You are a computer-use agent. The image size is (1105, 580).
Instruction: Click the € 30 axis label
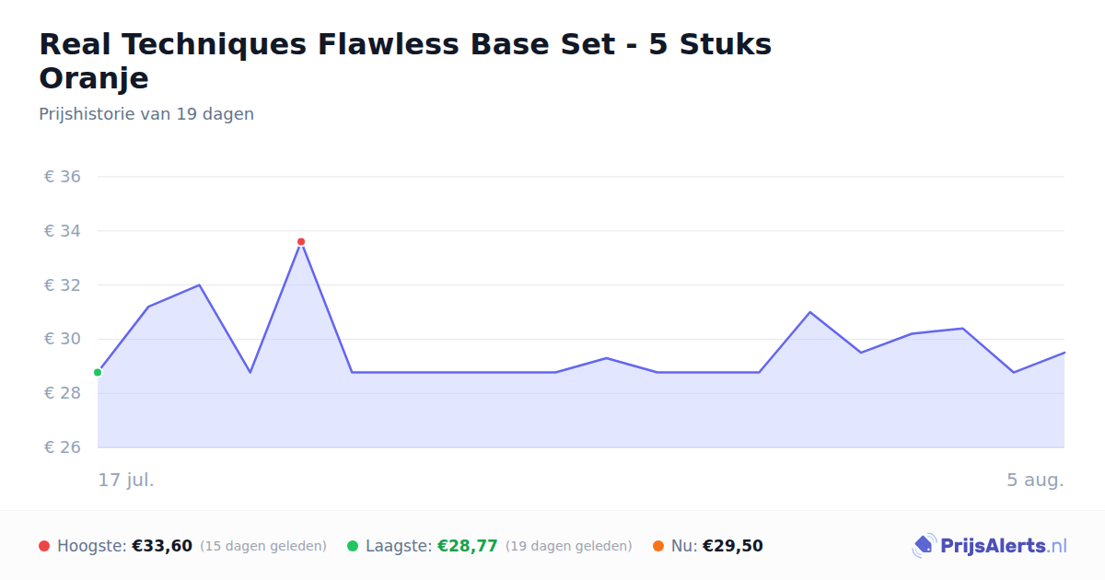click(x=63, y=340)
